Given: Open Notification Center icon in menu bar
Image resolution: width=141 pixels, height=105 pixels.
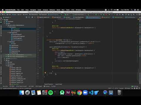Looking at the screenshot, I should coord(138,10).
